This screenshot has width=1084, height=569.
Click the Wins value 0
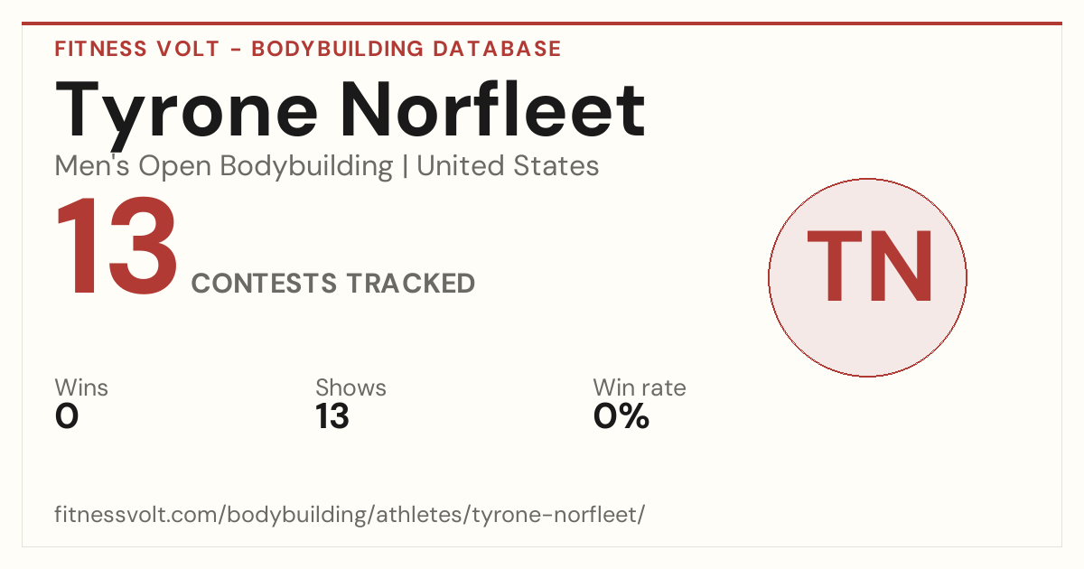point(67,416)
